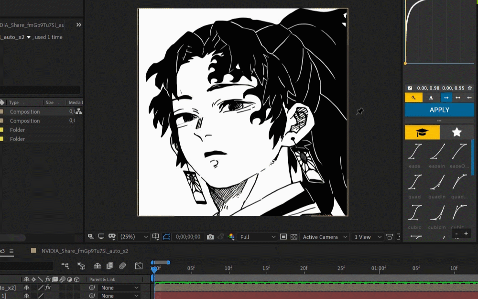This screenshot has height=299, width=478.
Task: Click the curve values 0.00, 0.98, 0.00, 0.95
Action: [441, 88]
